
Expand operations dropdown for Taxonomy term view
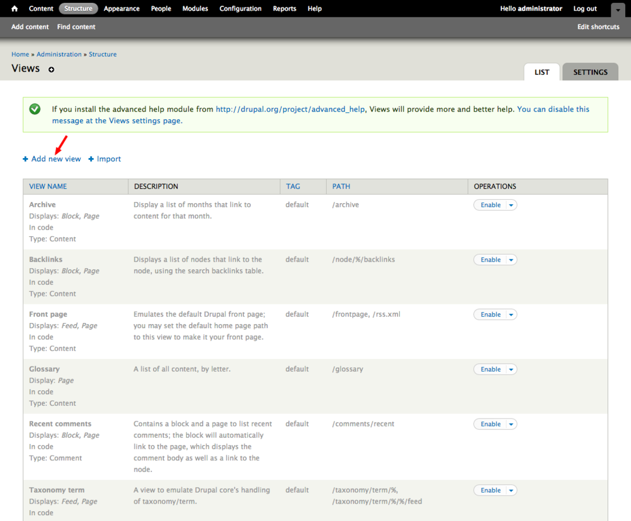point(511,490)
